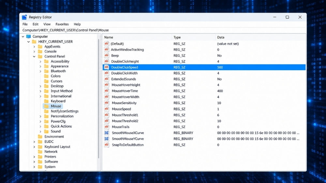Click the Mouse folder icon in tree
This screenshot has width=326, height=183.
(x=46, y=106)
